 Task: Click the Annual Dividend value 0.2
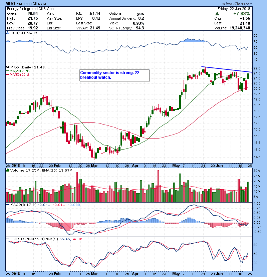click(141, 18)
